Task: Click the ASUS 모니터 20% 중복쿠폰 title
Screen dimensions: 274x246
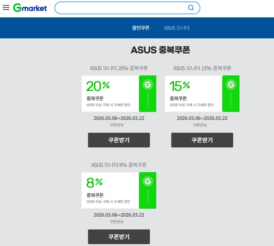Action: 119,68
